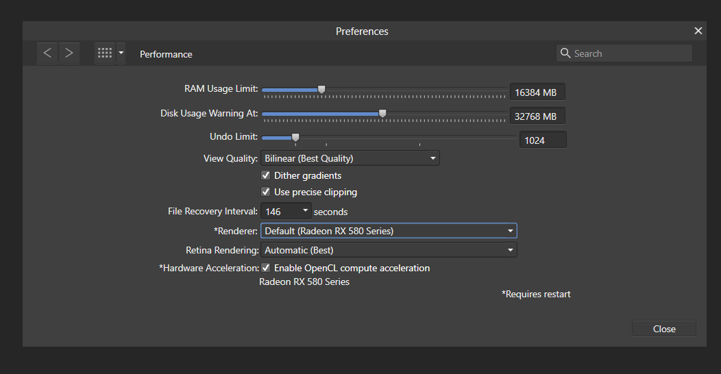
Task: Click the Undo Limit 1024 value field
Action: (542, 140)
